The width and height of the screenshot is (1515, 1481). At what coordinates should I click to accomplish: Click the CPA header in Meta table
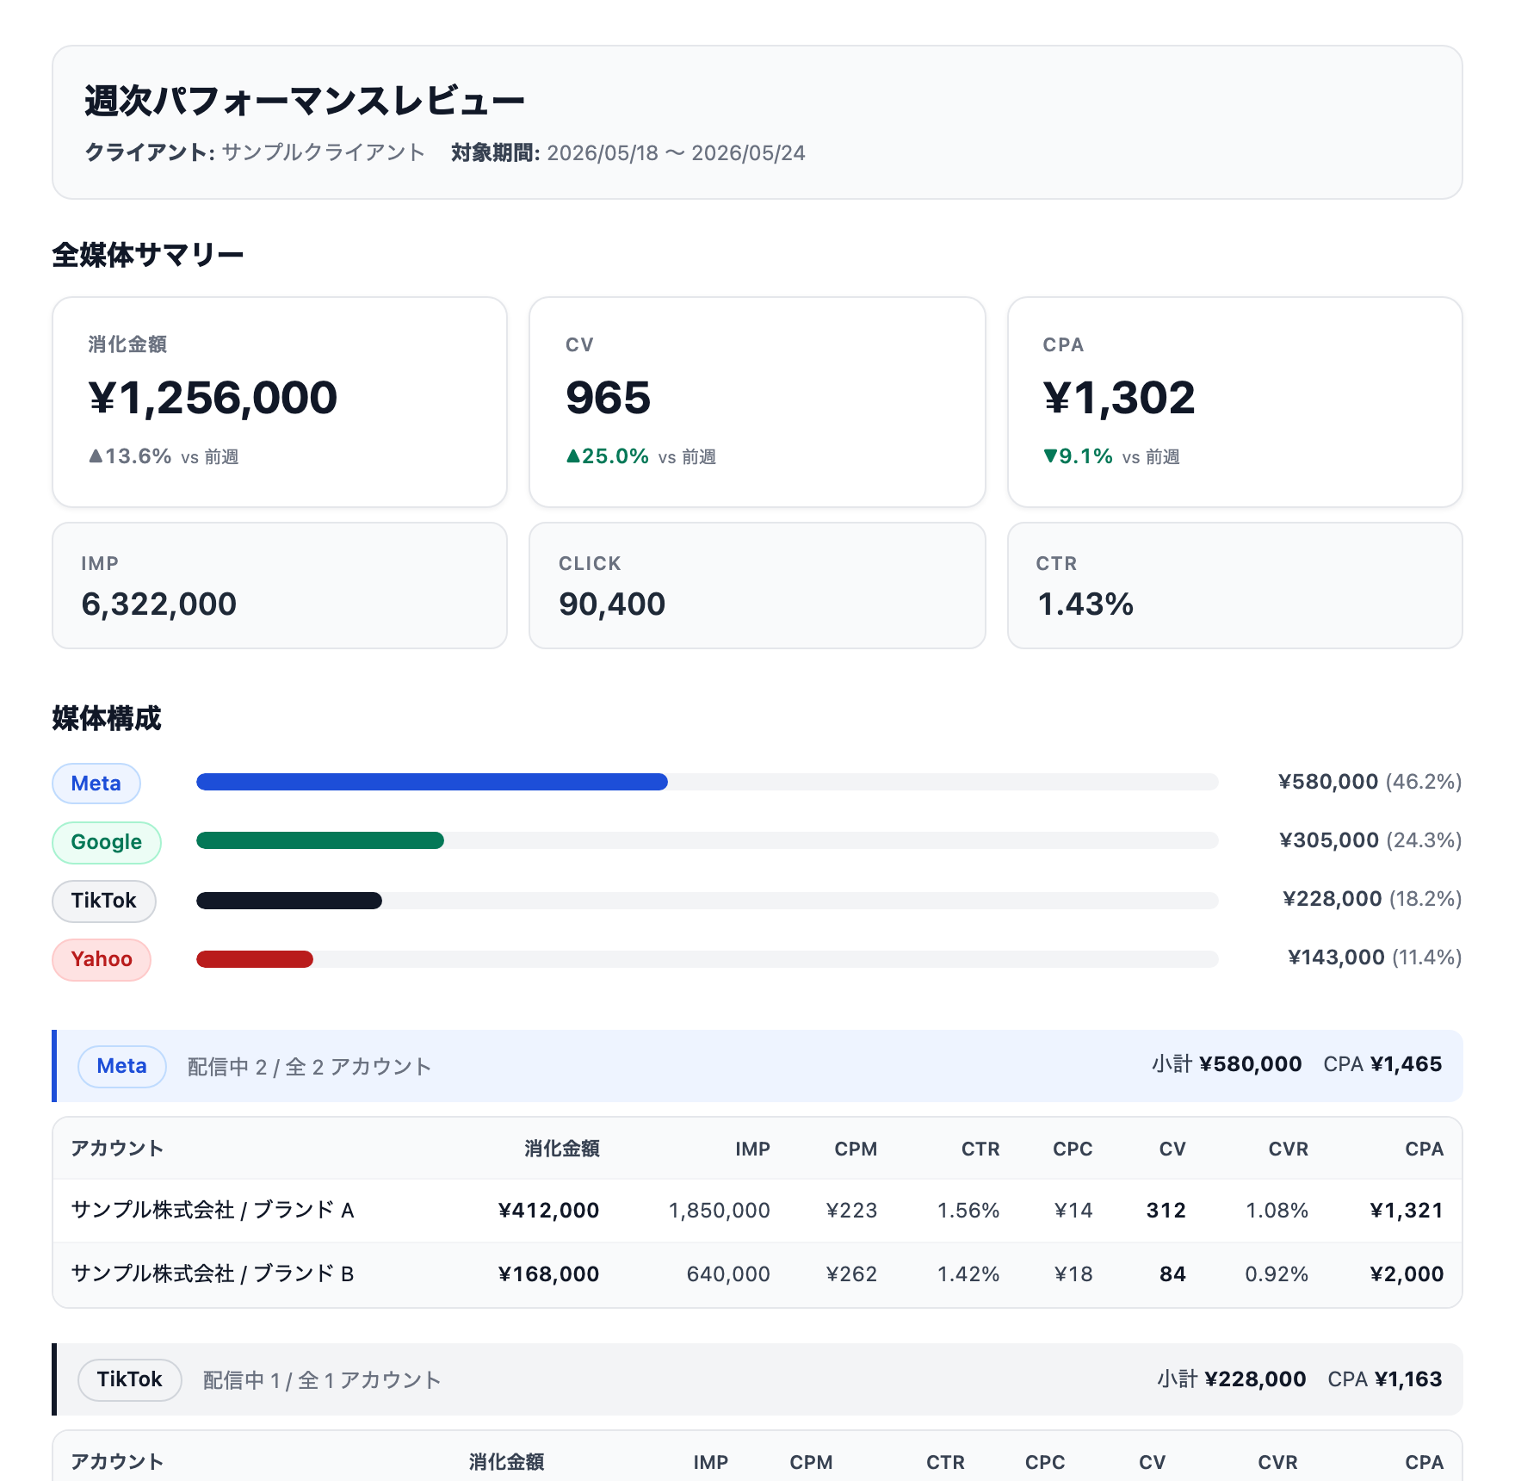tap(1424, 1149)
